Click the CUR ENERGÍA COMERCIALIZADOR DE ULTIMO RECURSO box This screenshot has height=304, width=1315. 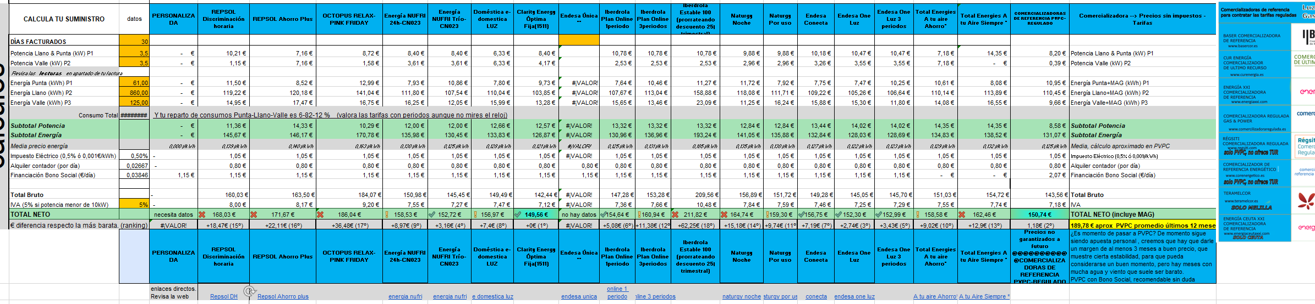pos(1254,65)
